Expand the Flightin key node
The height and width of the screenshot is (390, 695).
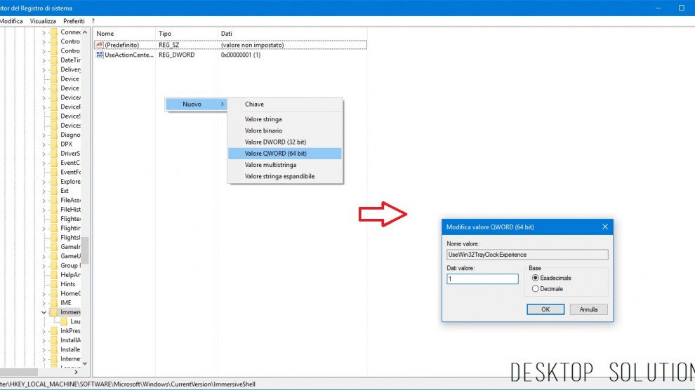tap(44, 229)
